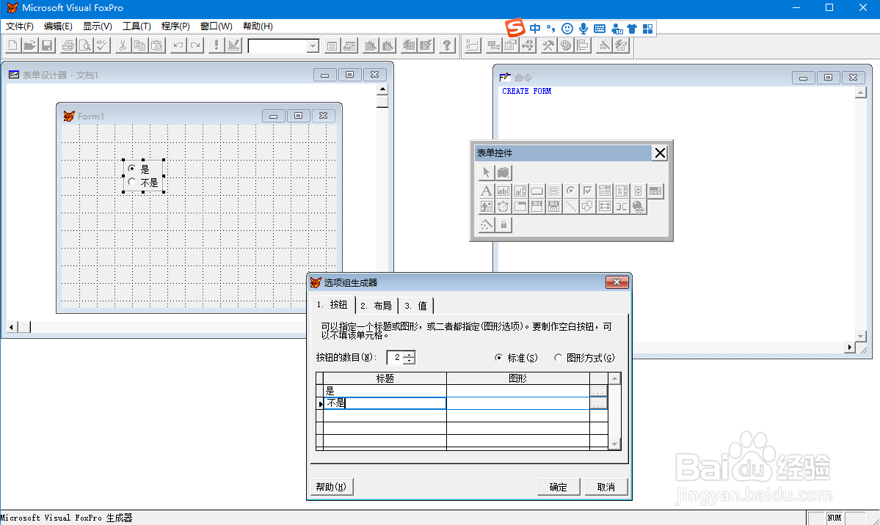The width and height of the screenshot is (880, 525).
Task: Click the Spelling check toolbar icon
Action: 101,45
